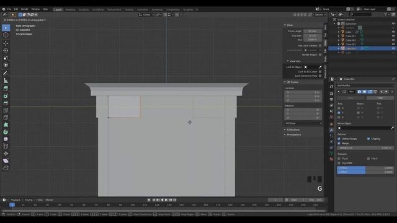This screenshot has width=397, height=223.
Task: Switch to the UV Editing workspace tab
Action: [x=98, y=10]
